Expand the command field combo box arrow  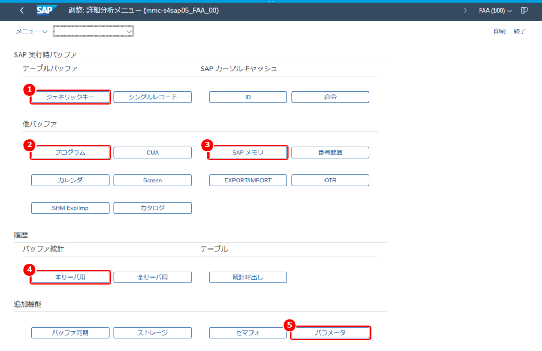click(x=129, y=31)
